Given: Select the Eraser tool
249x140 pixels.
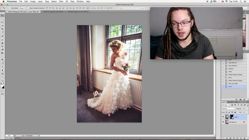Looking at the screenshot, I should point(2,50).
